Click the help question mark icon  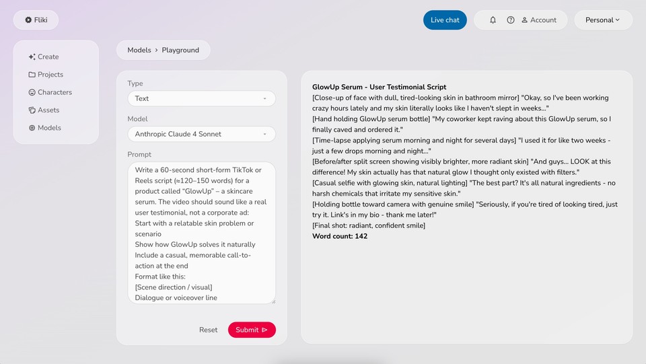[x=511, y=20]
